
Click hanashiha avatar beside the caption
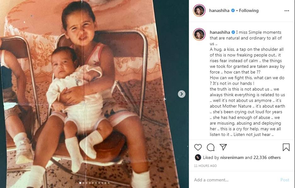(x=199, y=34)
